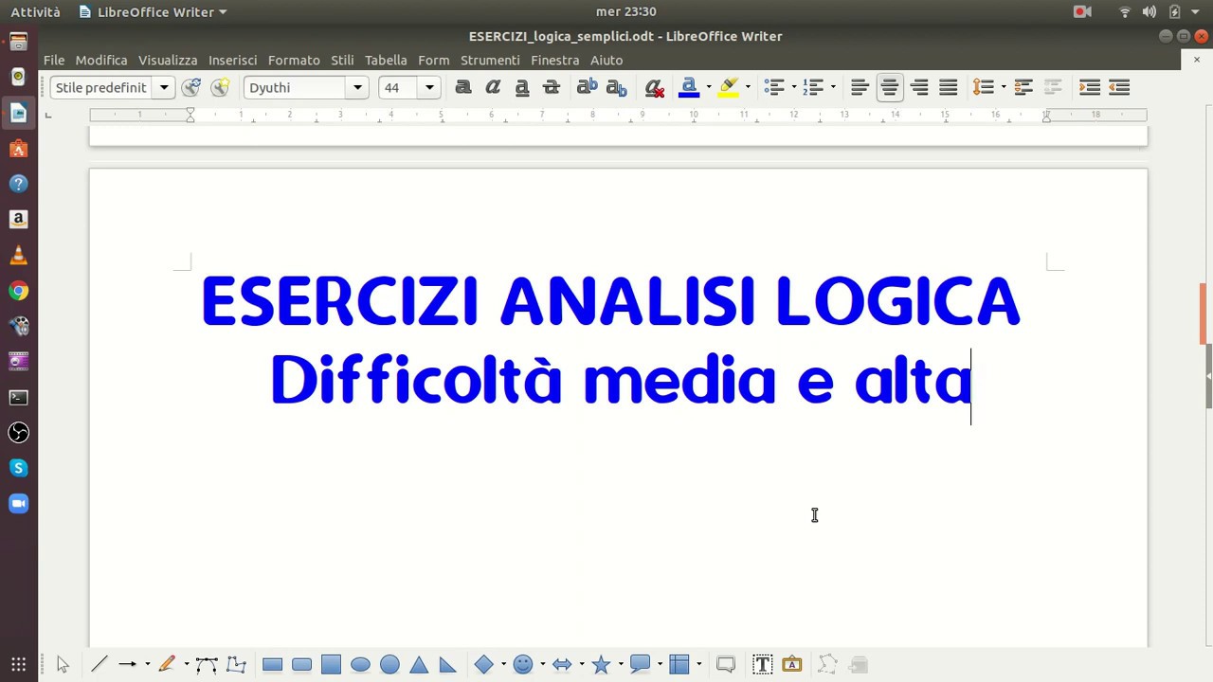Click the paragraph style field
Viewport: 1213px width, 682px height.
pos(101,87)
